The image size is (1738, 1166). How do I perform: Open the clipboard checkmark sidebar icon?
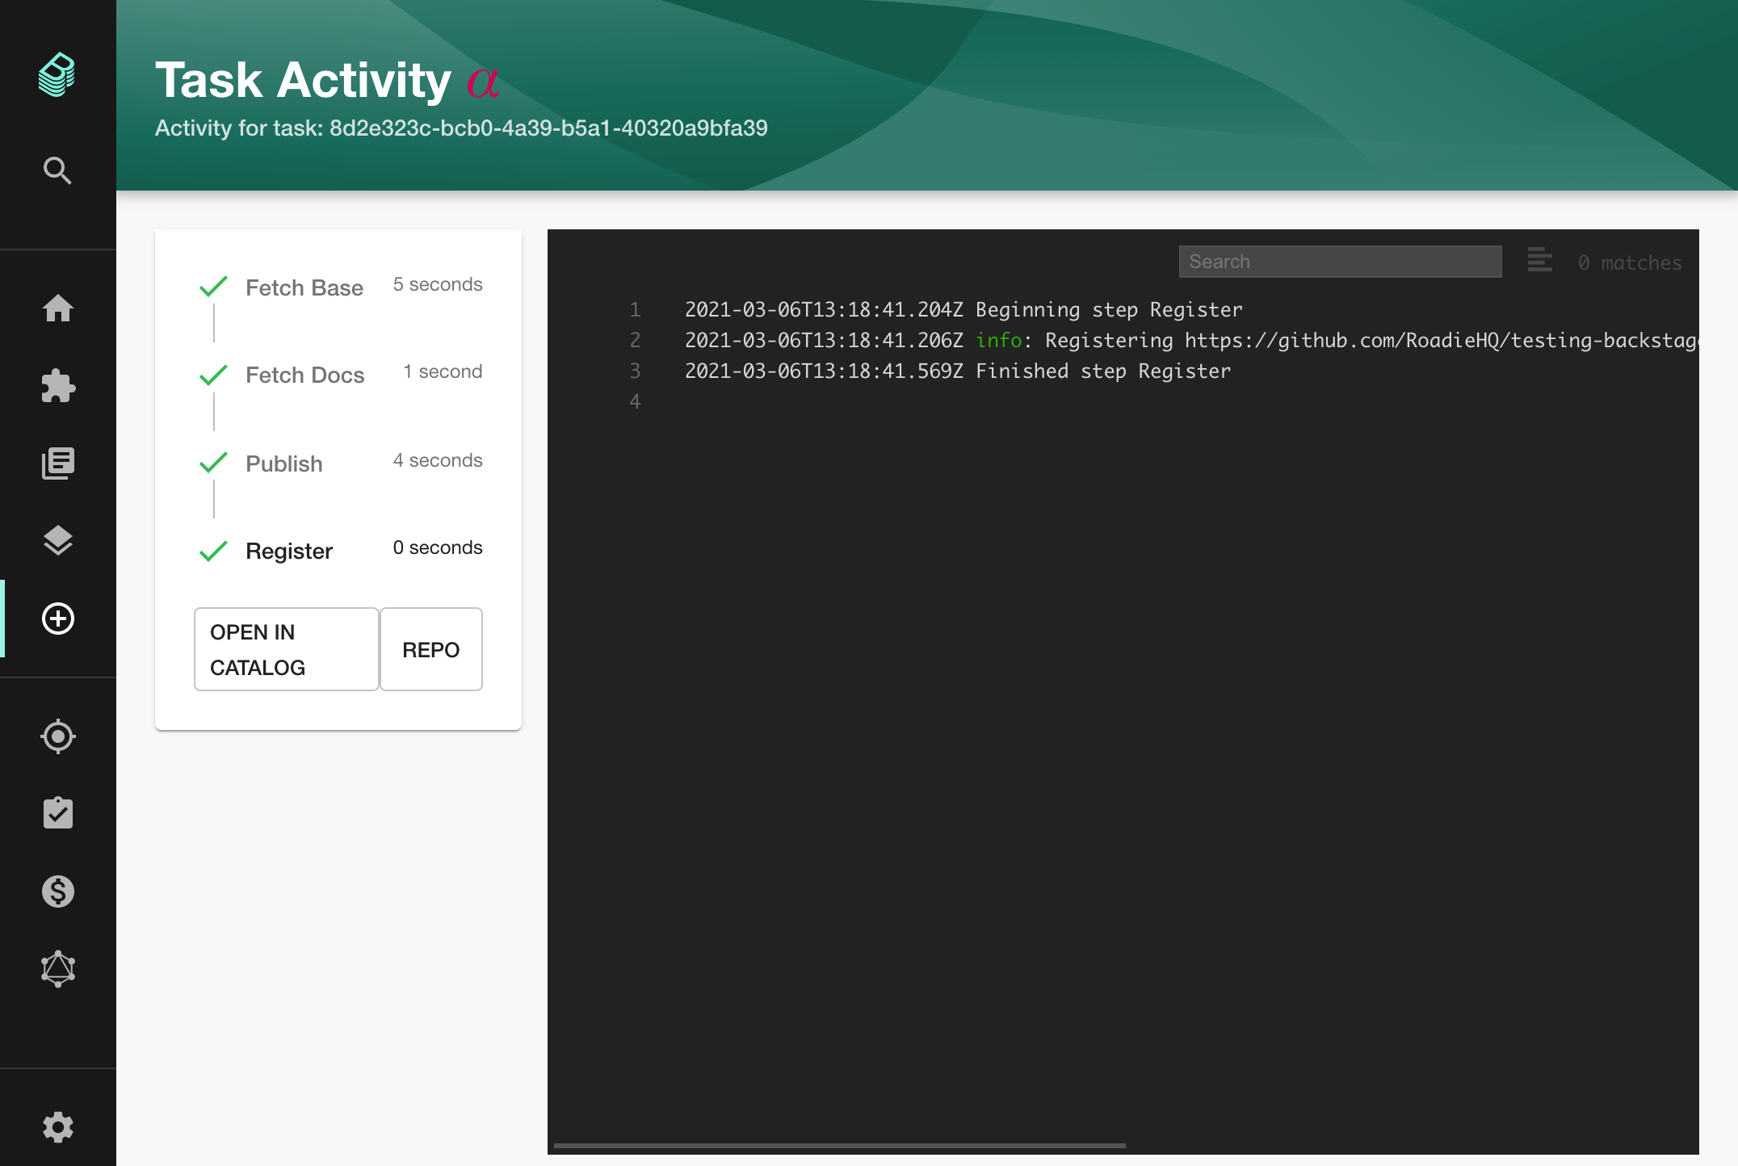[x=57, y=813]
